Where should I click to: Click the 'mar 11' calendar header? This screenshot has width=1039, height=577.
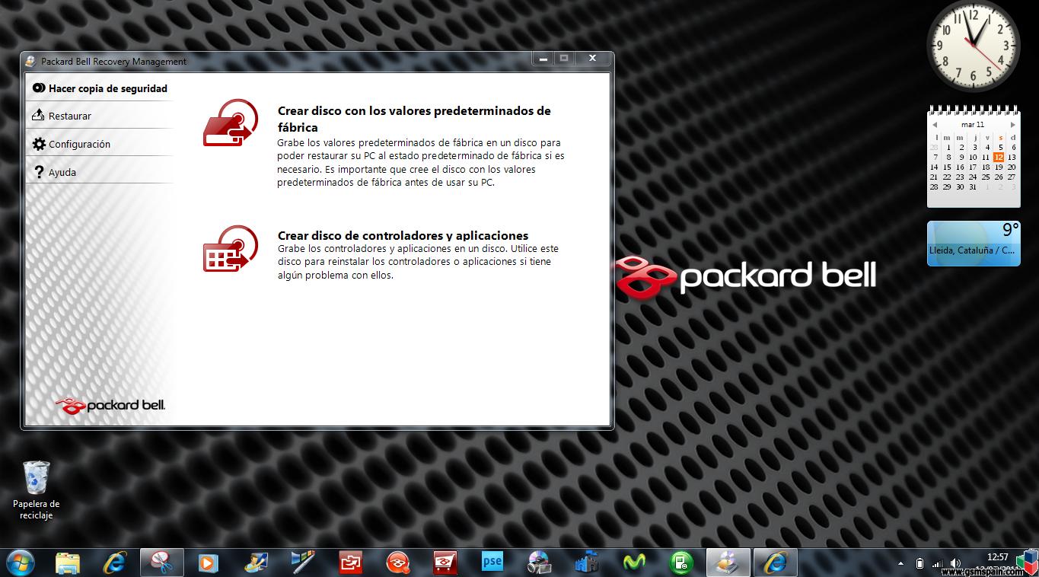pos(973,124)
